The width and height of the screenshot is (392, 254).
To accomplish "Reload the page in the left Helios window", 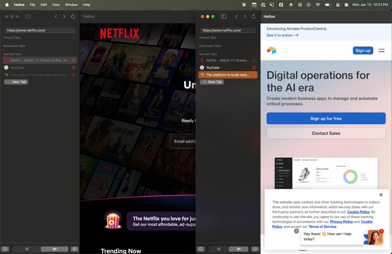I will pyautogui.click(x=73, y=16).
